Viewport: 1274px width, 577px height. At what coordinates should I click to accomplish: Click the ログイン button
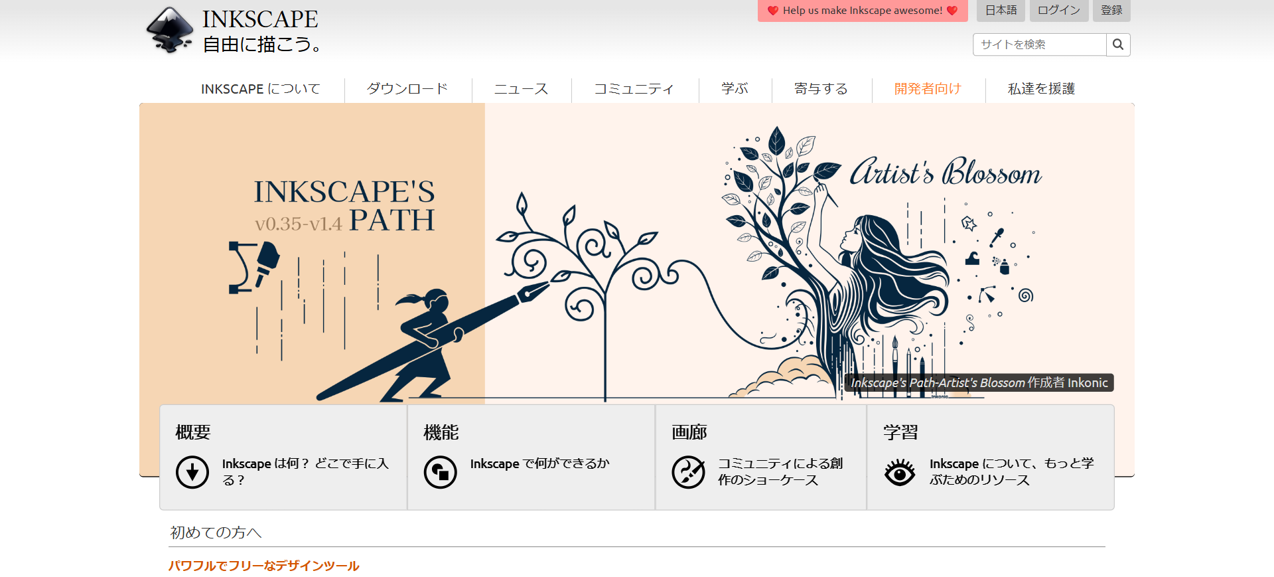(x=1059, y=11)
